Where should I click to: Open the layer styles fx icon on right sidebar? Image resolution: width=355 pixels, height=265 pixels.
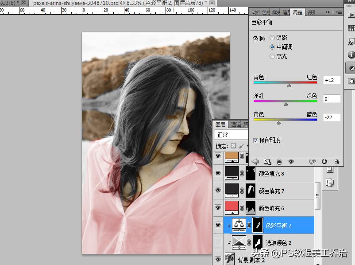coord(351,43)
